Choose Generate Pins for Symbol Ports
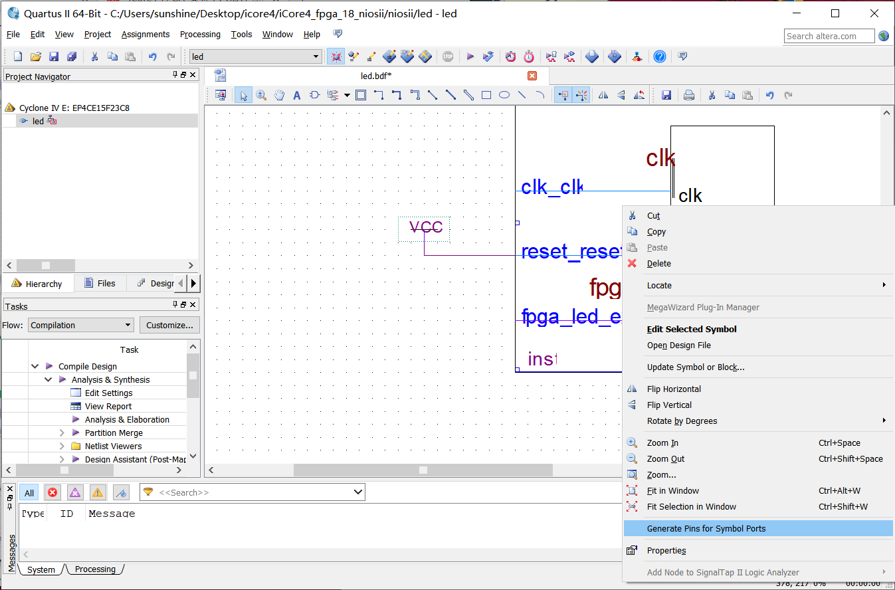This screenshot has width=895, height=590. 706,529
